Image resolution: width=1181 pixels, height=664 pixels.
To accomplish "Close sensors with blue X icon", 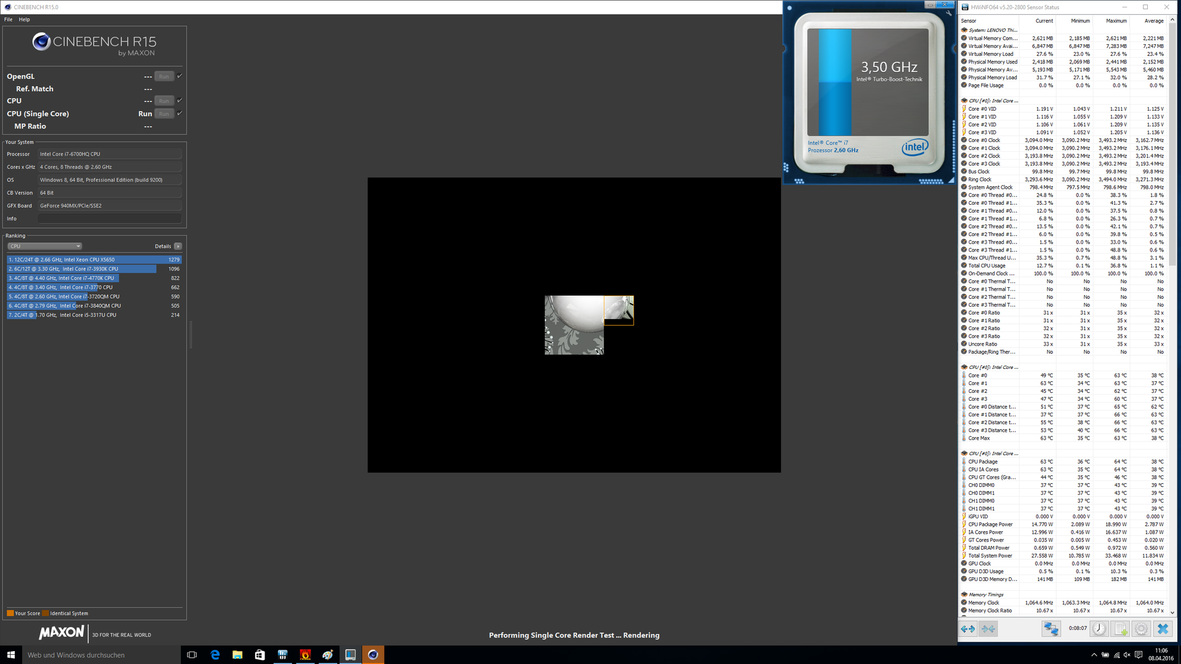I will click(x=1163, y=628).
